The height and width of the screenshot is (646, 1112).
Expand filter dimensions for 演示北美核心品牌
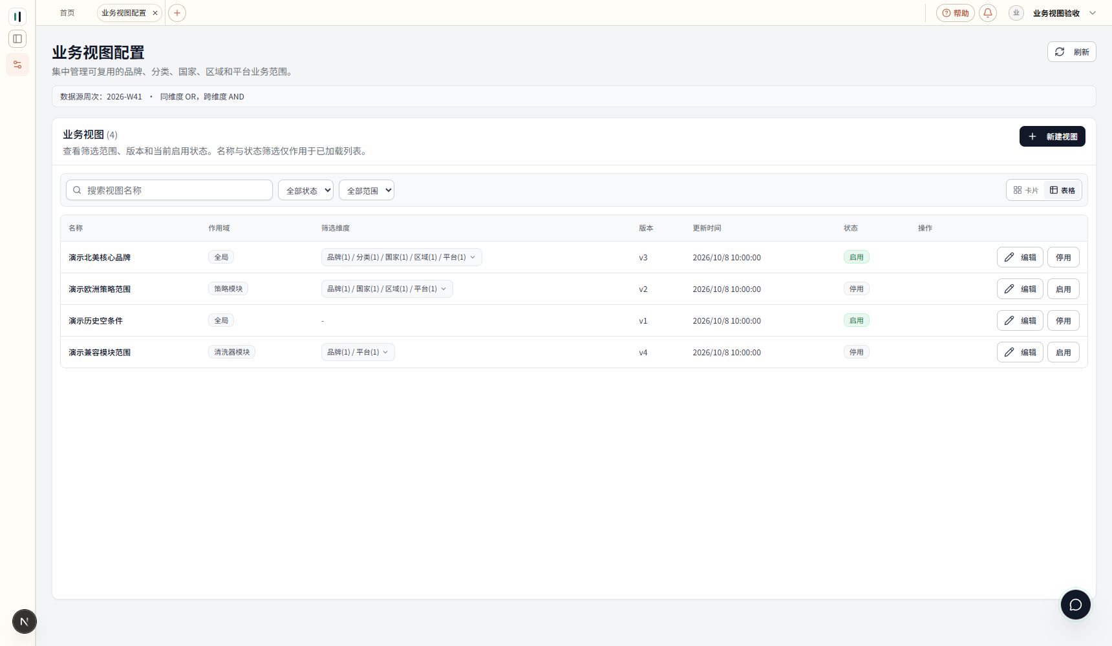point(401,257)
